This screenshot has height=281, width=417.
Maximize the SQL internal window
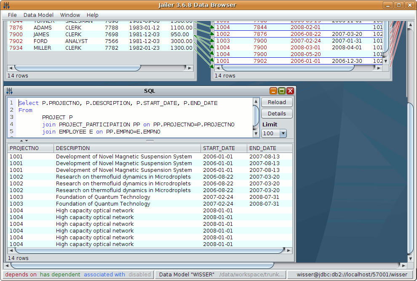pos(282,91)
